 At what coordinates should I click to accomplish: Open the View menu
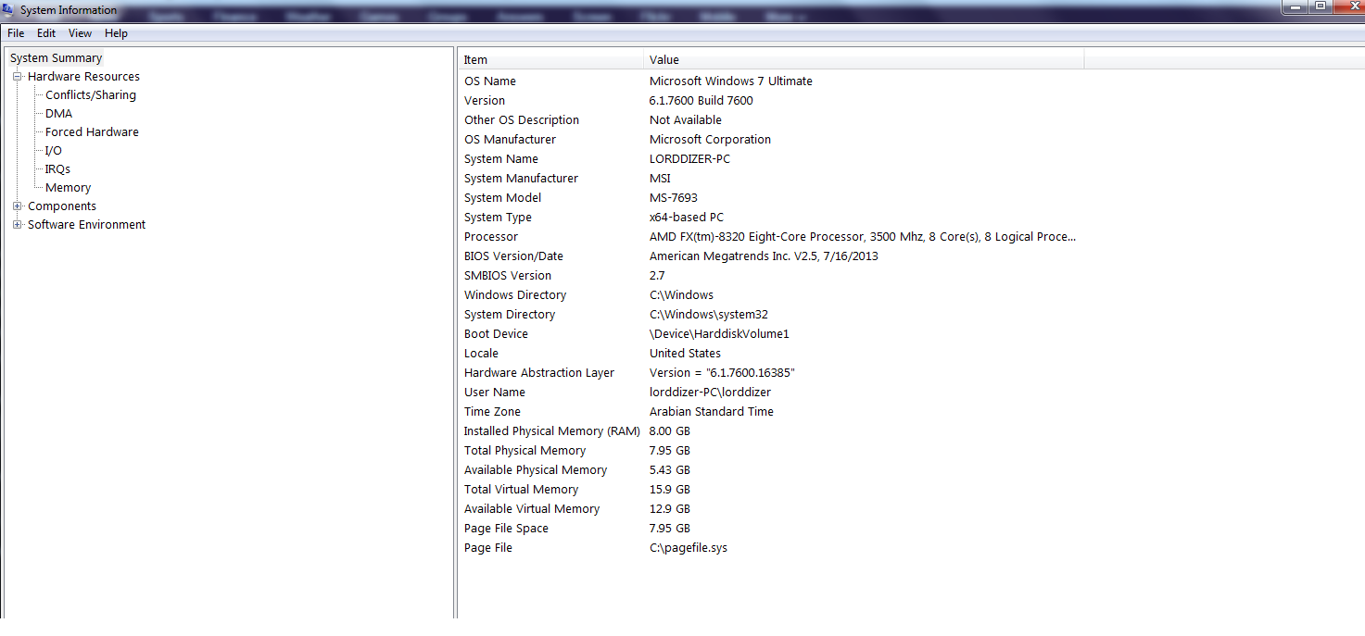tap(81, 33)
